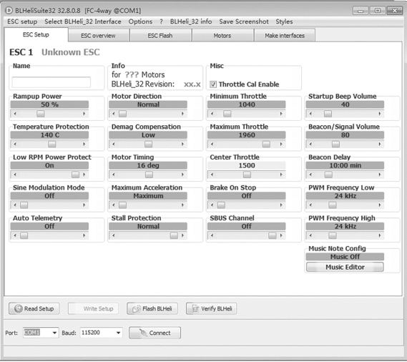Click the Motor Timing slider thumb
This screenshot has height=362, width=407.
pos(149,175)
